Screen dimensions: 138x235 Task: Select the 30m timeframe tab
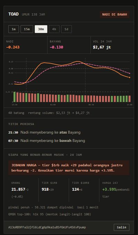(x=41, y=29)
